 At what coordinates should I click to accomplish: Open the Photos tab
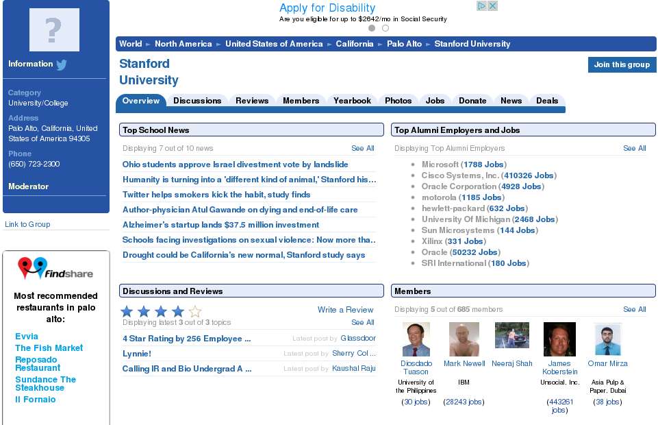(x=398, y=101)
